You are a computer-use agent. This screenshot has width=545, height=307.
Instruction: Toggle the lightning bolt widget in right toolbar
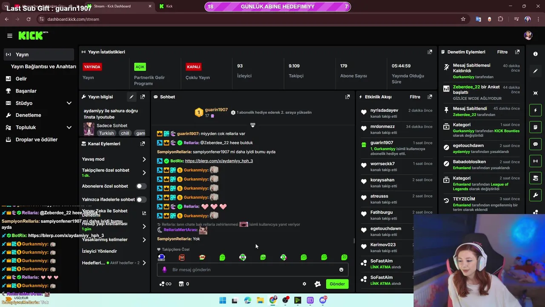pos(536,110)
